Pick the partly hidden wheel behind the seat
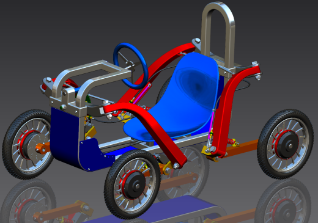 click(163, 90)
